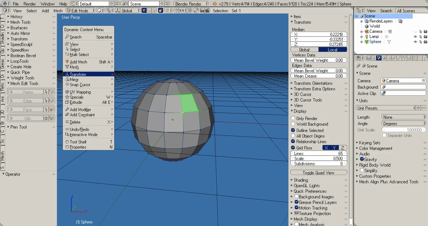Disable the Outline Selected checkbox
The height and width of the screenshot is (226, 428).
click(293, 130)
